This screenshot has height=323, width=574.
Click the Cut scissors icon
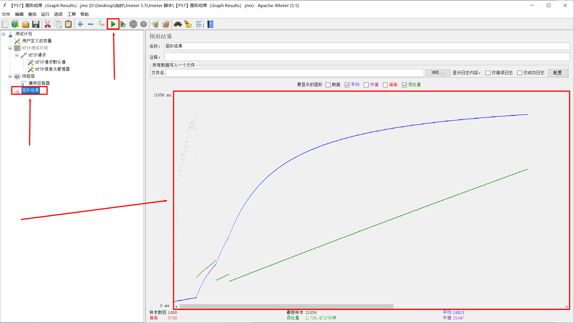coord(48,24)
